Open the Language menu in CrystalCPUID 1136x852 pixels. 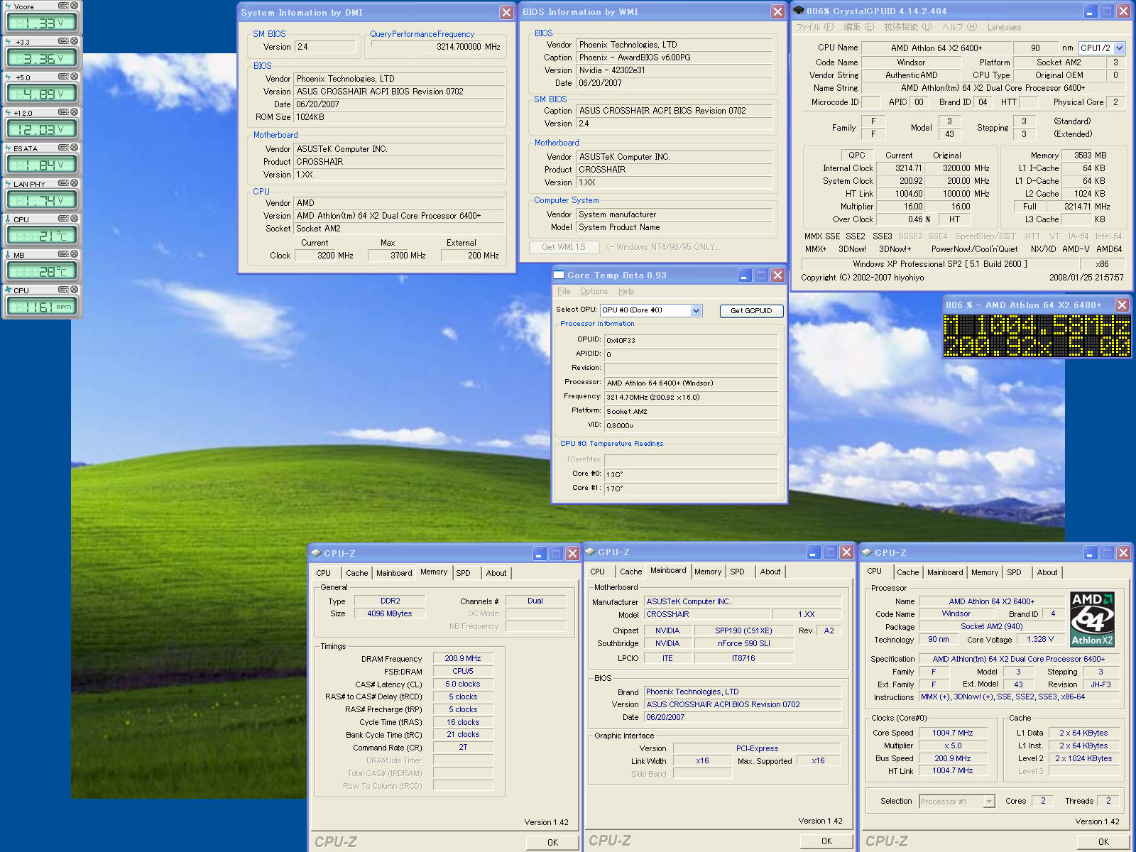tap(1004, 27)
